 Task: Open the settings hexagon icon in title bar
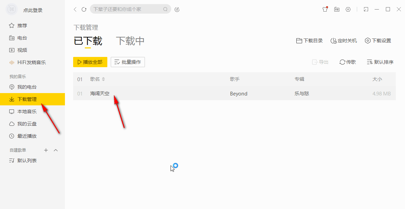point(348,10)
